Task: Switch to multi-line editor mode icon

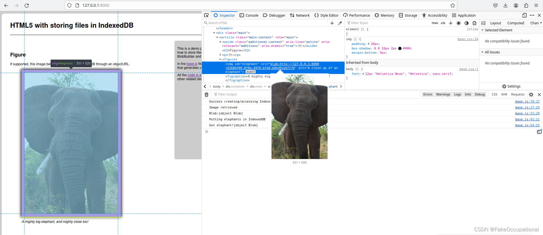Action: [539, 132]
